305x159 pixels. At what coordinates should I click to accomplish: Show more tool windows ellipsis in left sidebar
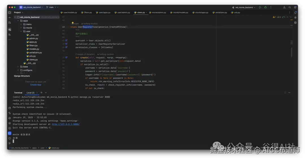coord(10,40)
